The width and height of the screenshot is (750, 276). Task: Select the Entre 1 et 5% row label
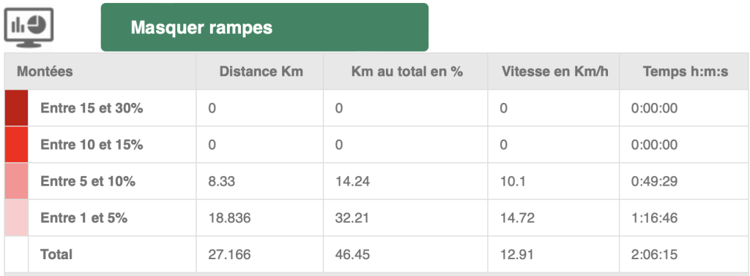pyautogui.click(x=84, y=218)
